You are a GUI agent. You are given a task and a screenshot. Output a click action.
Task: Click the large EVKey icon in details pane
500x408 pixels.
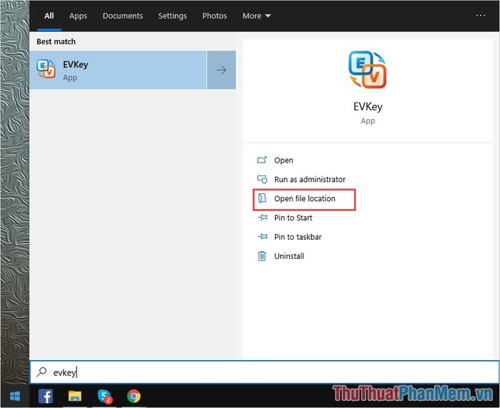pos(367,70)
